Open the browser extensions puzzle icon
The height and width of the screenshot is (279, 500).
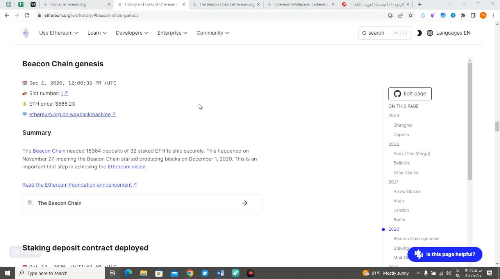pyautogui.click(x=463, y=15)
